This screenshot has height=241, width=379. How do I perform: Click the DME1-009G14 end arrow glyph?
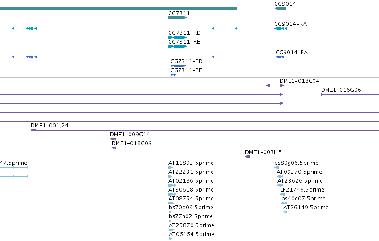coord(113,139)
